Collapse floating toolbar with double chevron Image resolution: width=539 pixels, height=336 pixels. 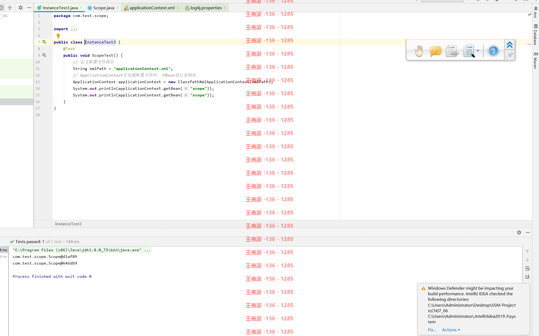(x=509, y=45)
